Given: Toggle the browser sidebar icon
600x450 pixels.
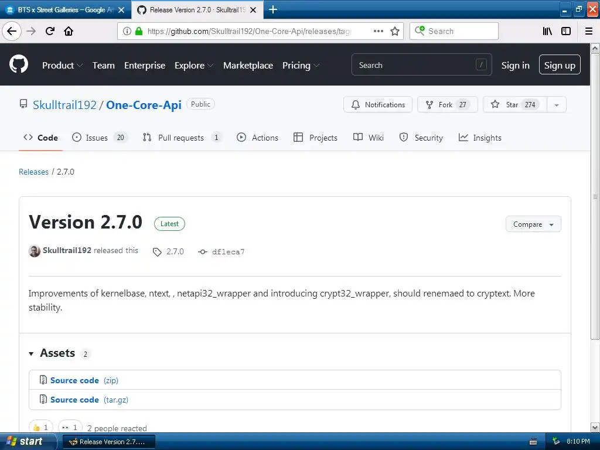Looking at the screenshot, I should pos(566,31).
